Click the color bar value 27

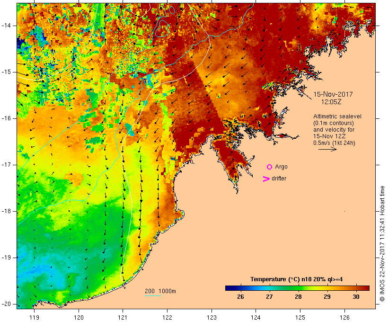point(269,296)
